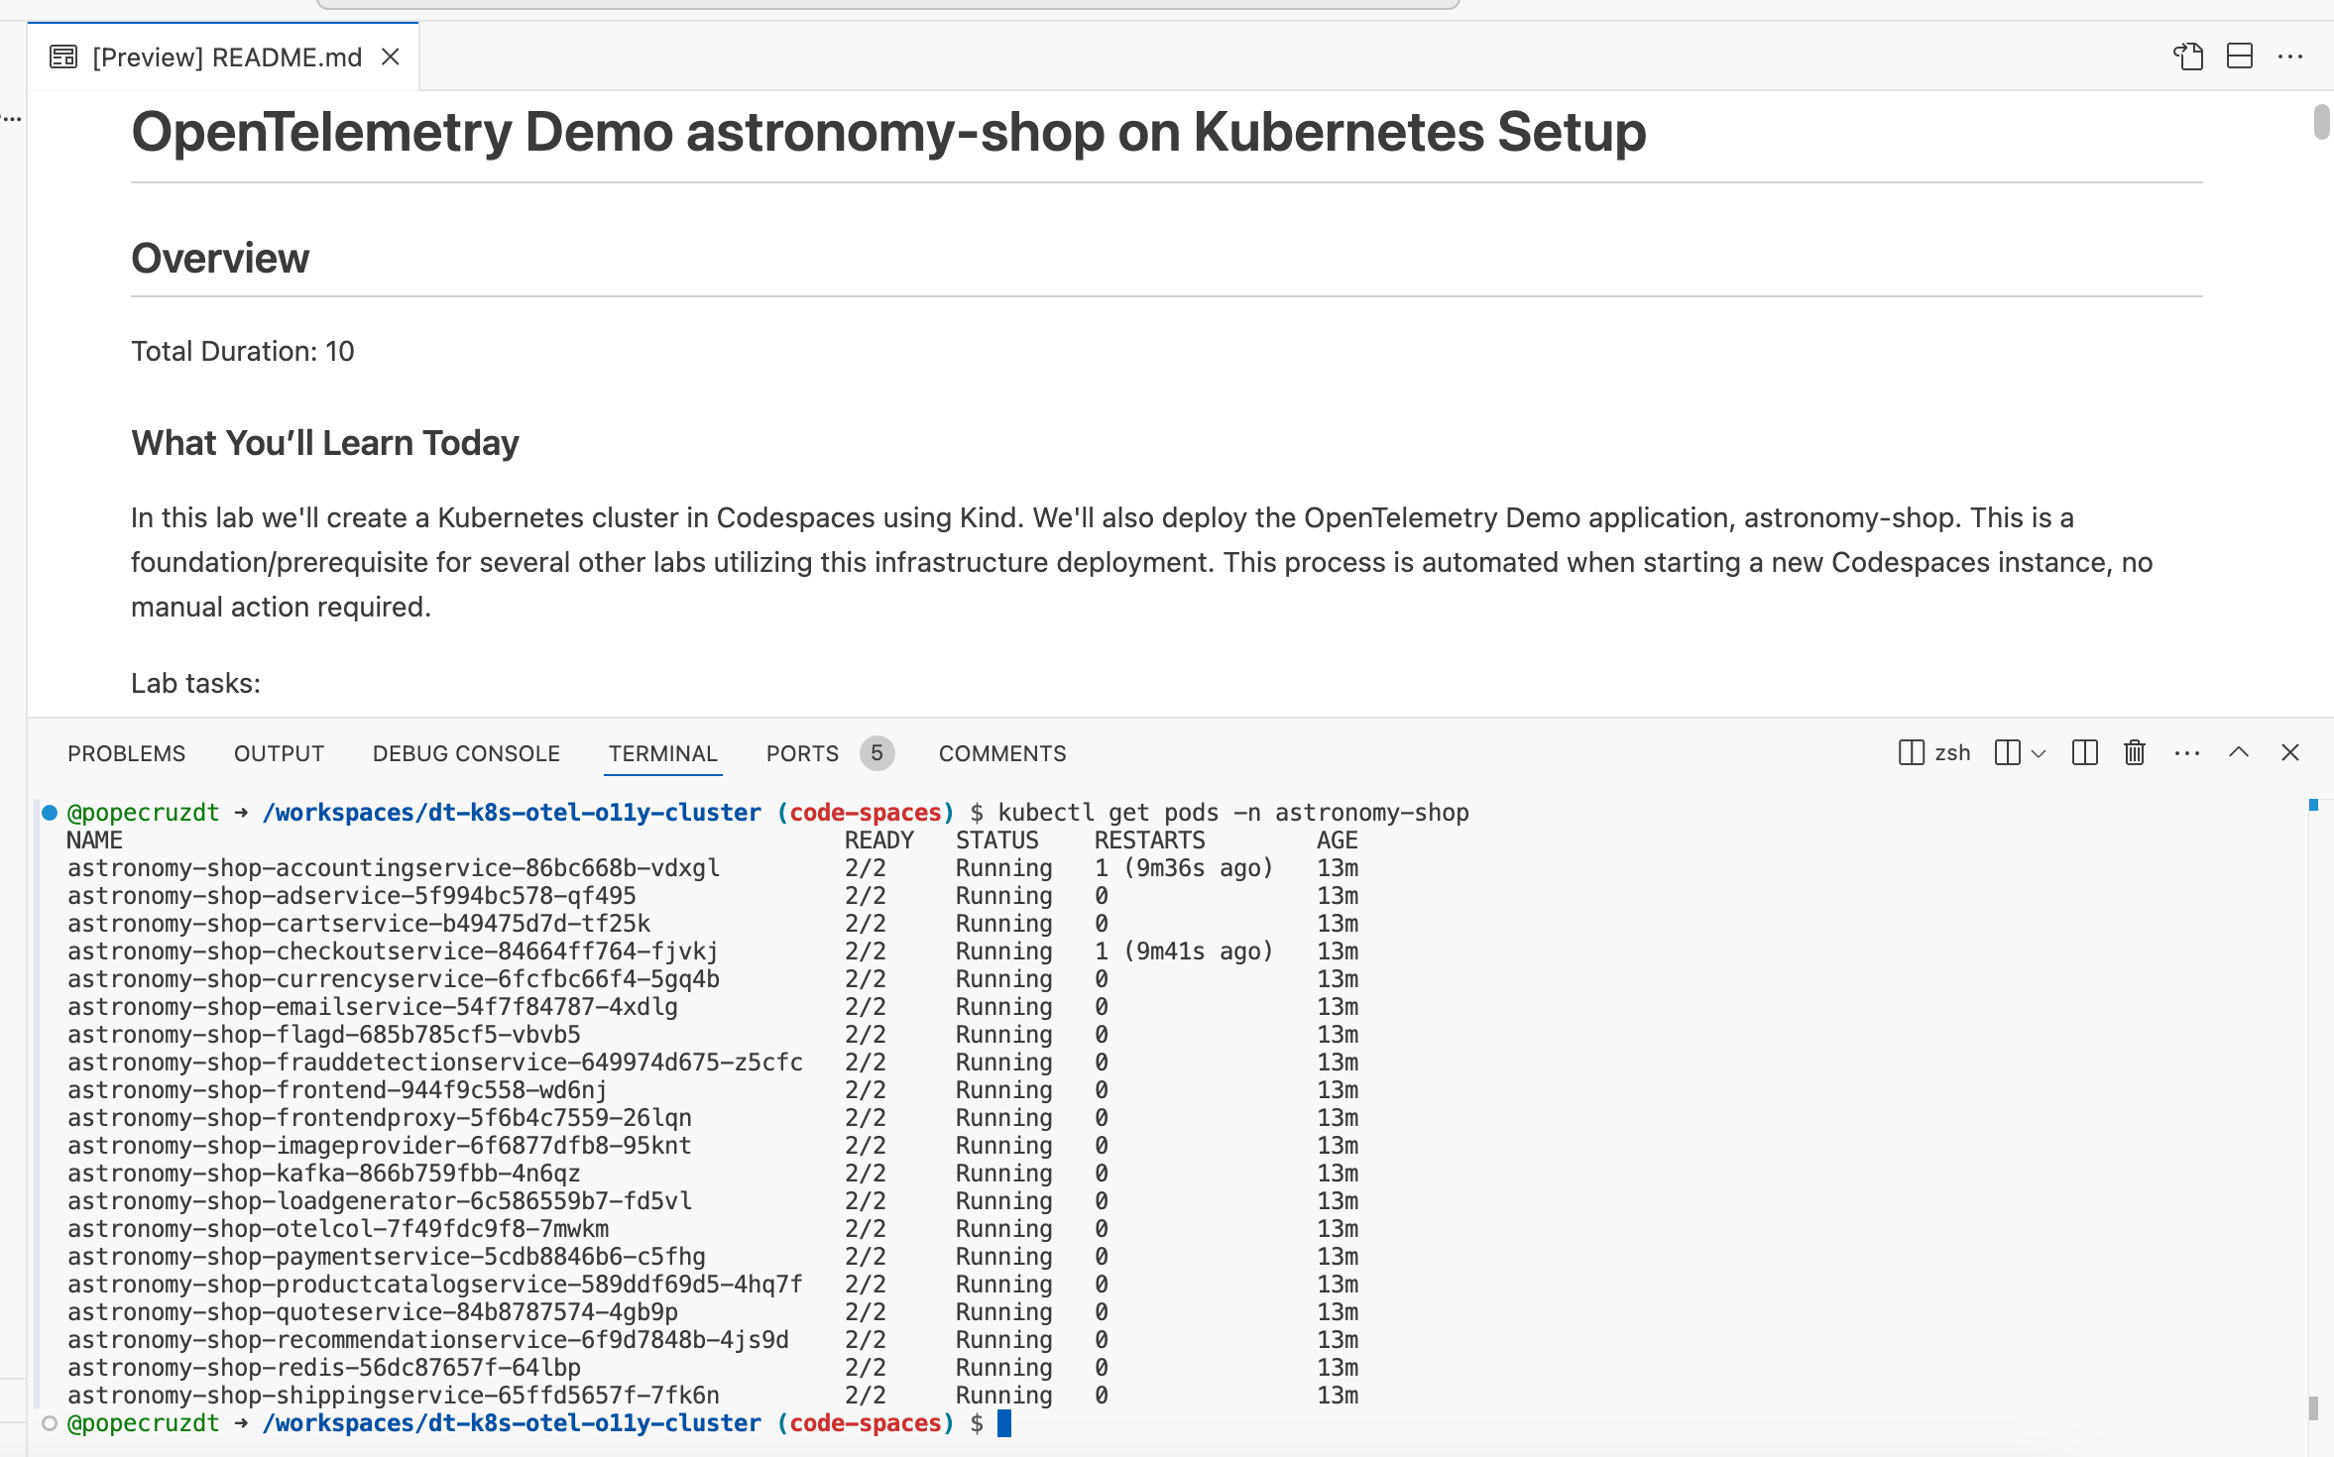Click the new terminal split icon

(x=2007, y=753)
